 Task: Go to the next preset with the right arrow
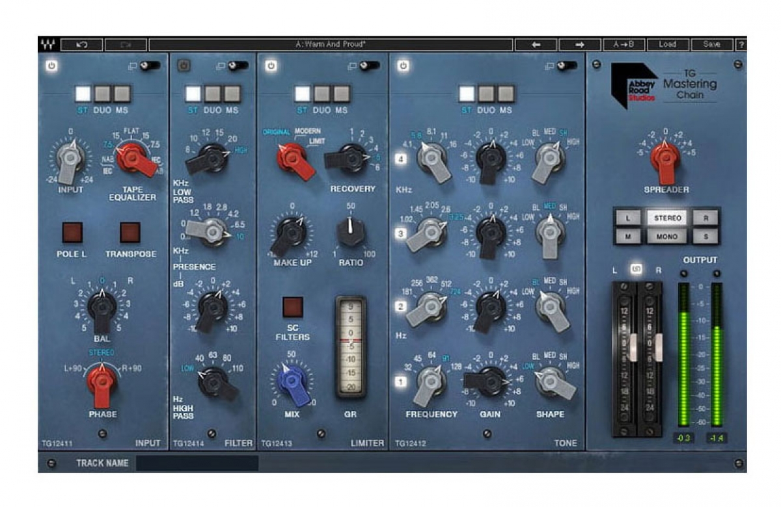(580, 44)
